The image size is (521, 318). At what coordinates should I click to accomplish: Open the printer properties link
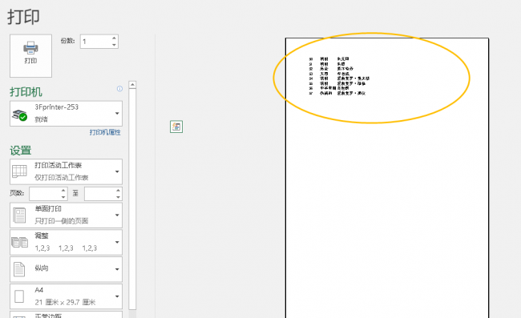tap(105, 132)
